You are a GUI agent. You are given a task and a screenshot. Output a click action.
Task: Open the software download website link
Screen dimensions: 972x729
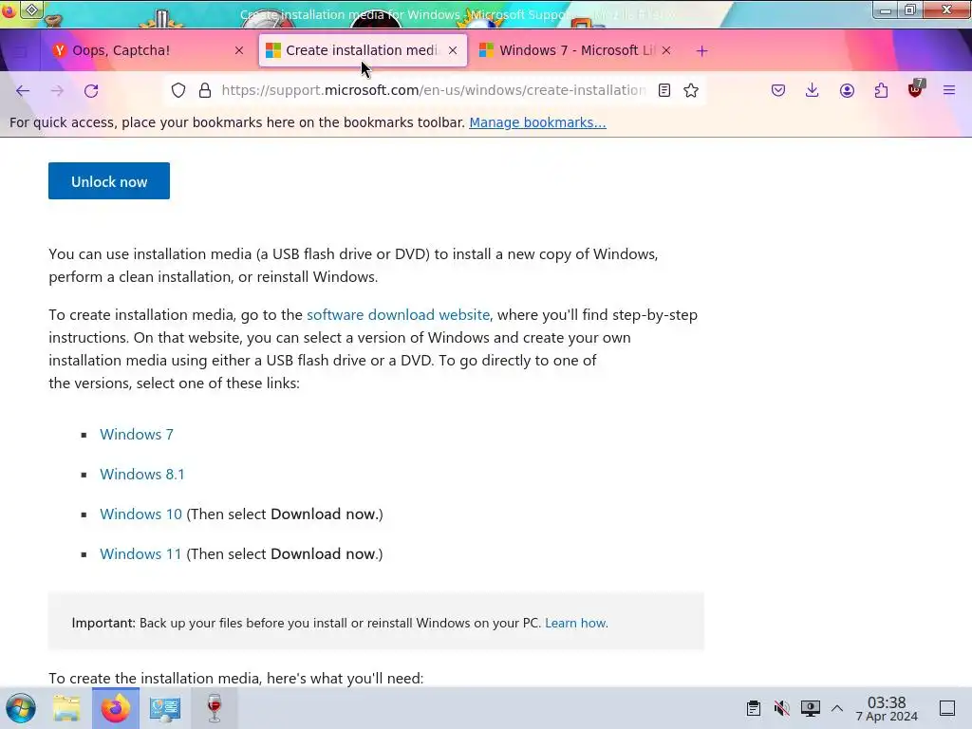click(x=398, y=314)
